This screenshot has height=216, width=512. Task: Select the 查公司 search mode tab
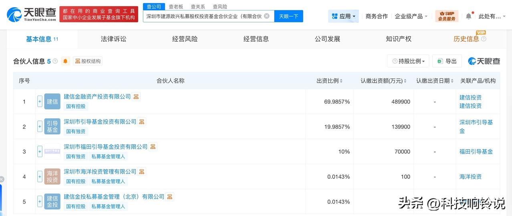point(154,6)
